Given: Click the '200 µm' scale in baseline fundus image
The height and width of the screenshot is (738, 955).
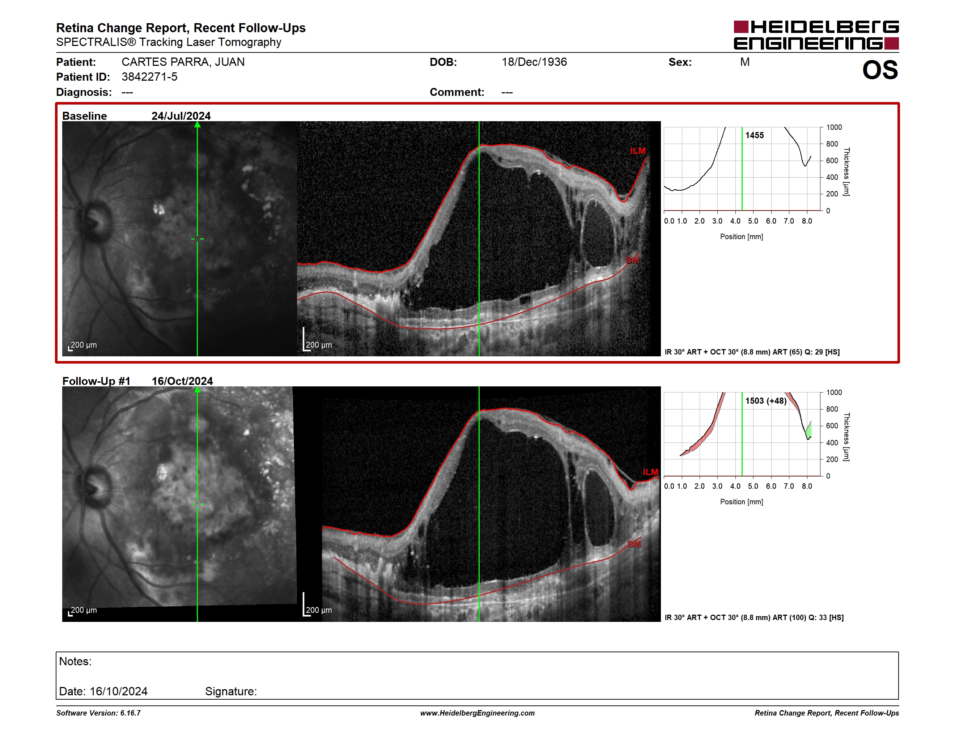Looking at the screenshot, I should (x=82, y=345).
